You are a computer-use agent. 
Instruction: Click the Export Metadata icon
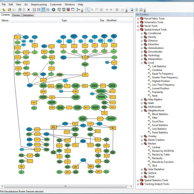pyautogui.click(x=136, y=9)
